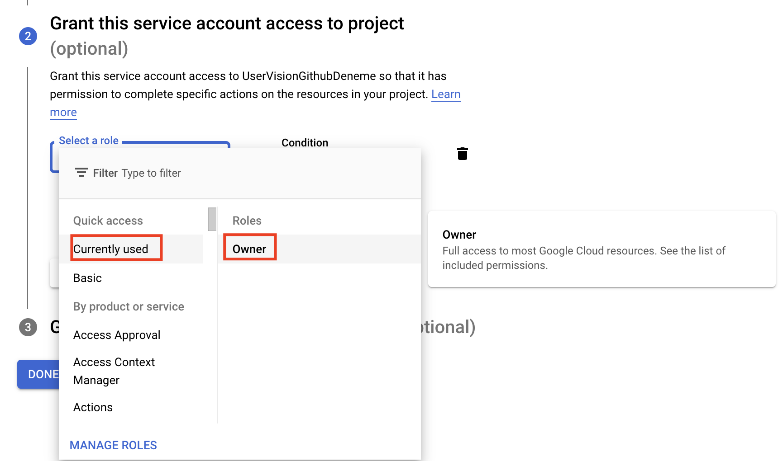Open MANAGE ROLES page
Image resolution: width=783 pixels, height=461 pixels.
pyautogui.click(x=113, y=445)
